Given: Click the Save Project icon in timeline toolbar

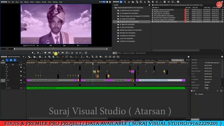Looking at the screenshot, I should click(x=40, y=57).
